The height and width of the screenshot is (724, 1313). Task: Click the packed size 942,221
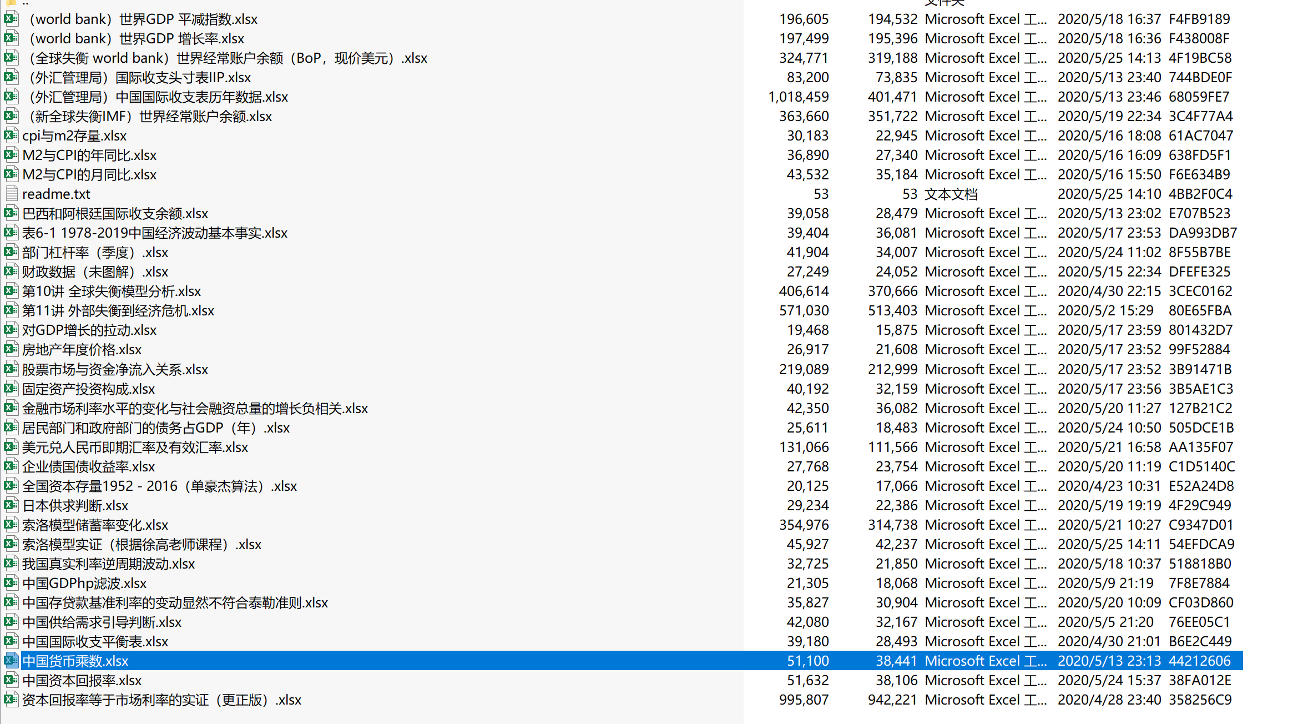tap(892, 700)
